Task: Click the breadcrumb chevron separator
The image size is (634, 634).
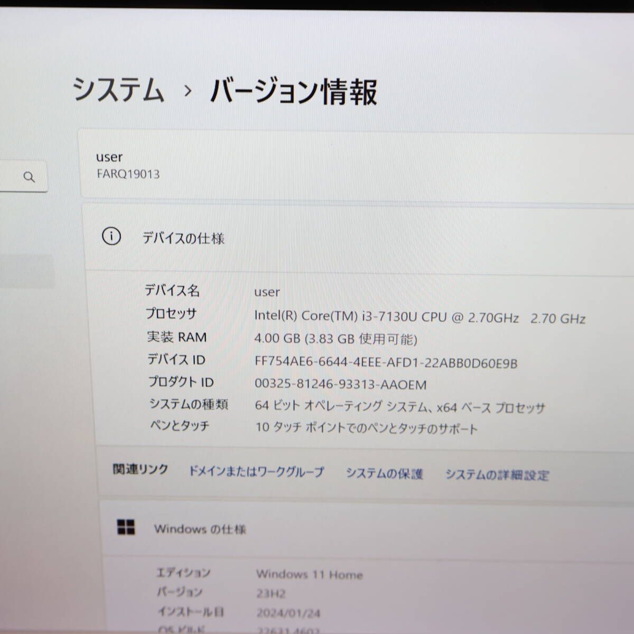Action: point(188,91)
